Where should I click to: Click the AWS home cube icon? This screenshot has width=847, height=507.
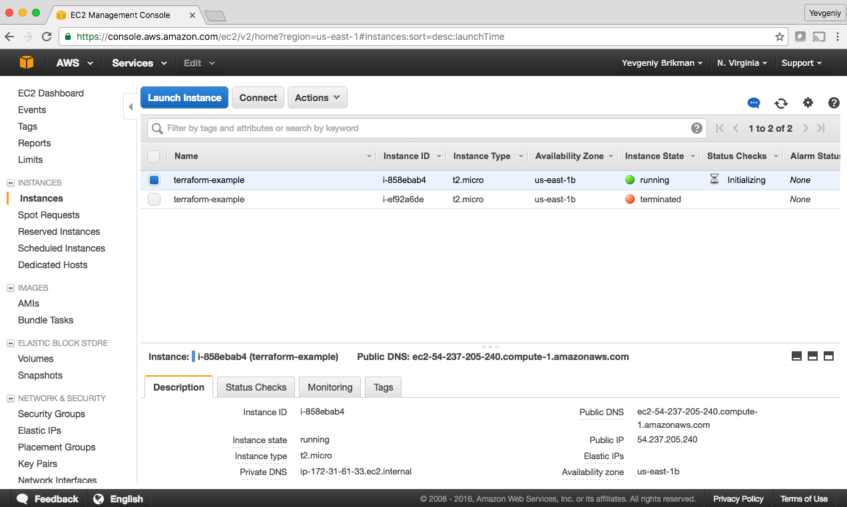point(25,63)
